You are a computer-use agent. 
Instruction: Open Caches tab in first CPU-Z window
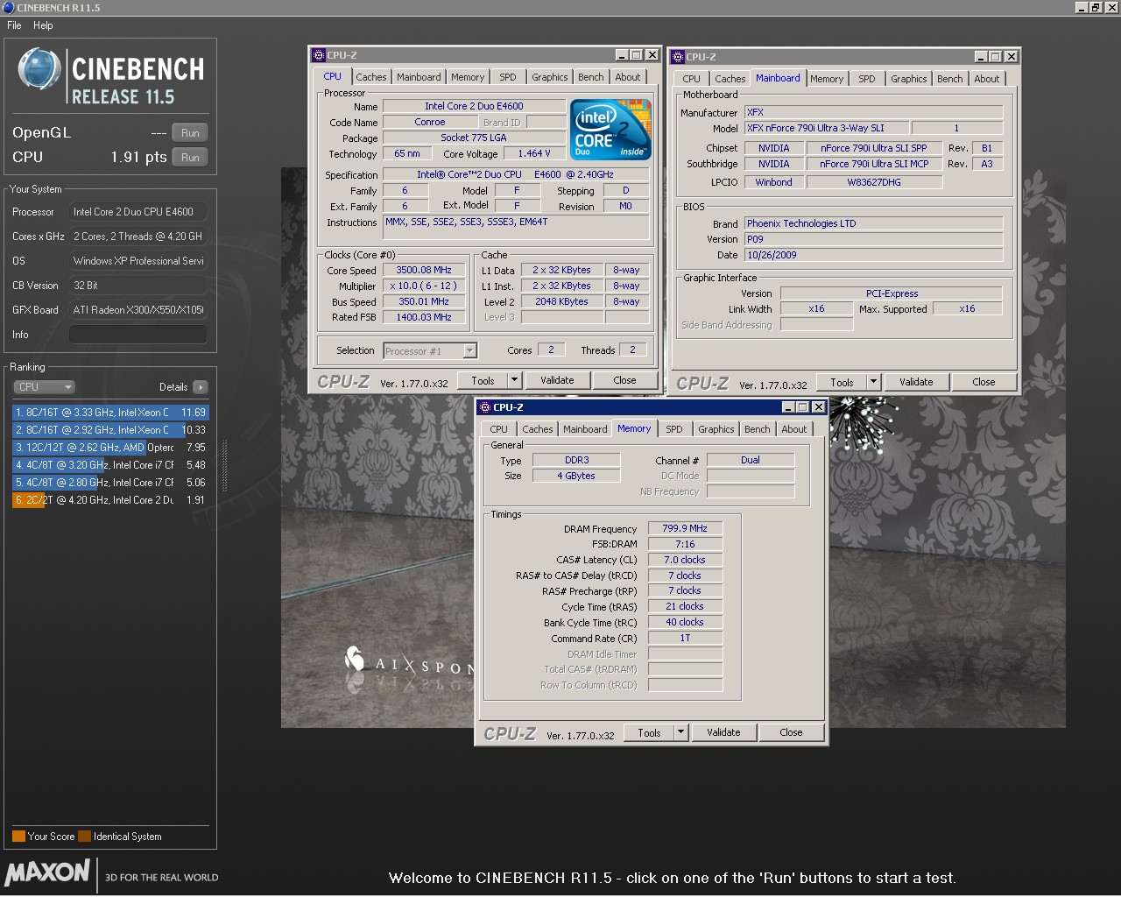tap(370, 77)
